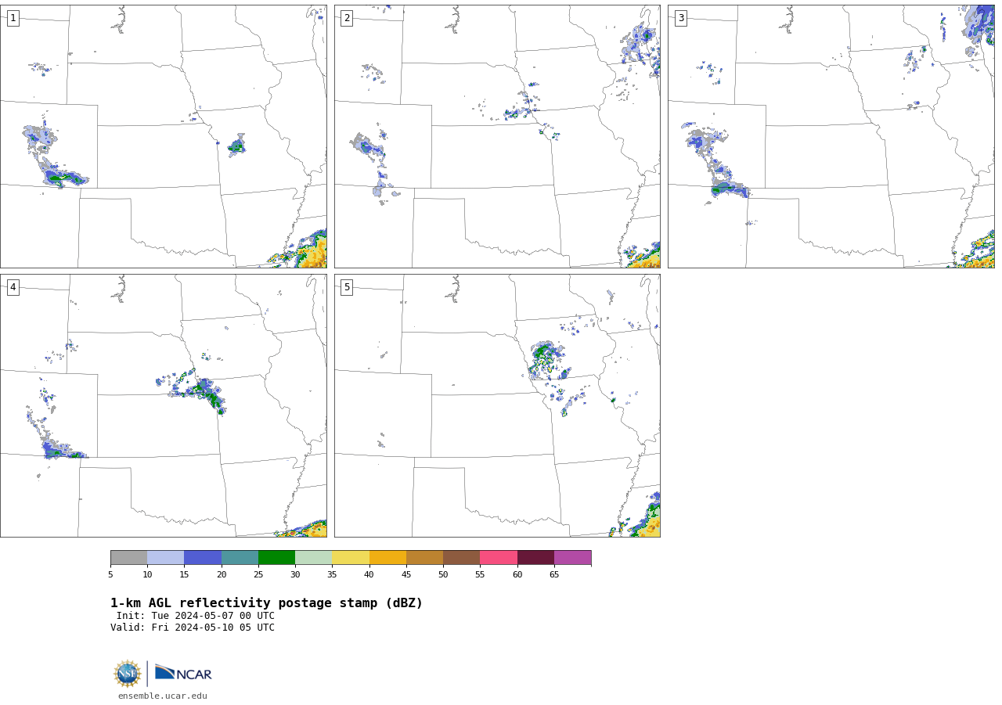
Task: Click the brown 50-55 dBZ swatch
Action: [462, 558]
